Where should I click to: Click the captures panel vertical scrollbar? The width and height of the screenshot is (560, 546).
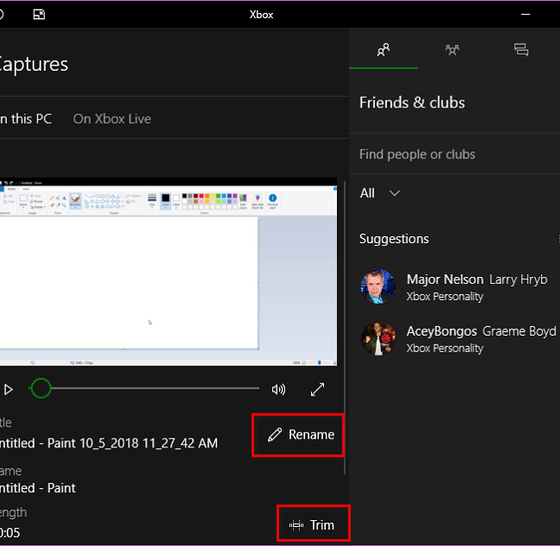pos(345,328)
